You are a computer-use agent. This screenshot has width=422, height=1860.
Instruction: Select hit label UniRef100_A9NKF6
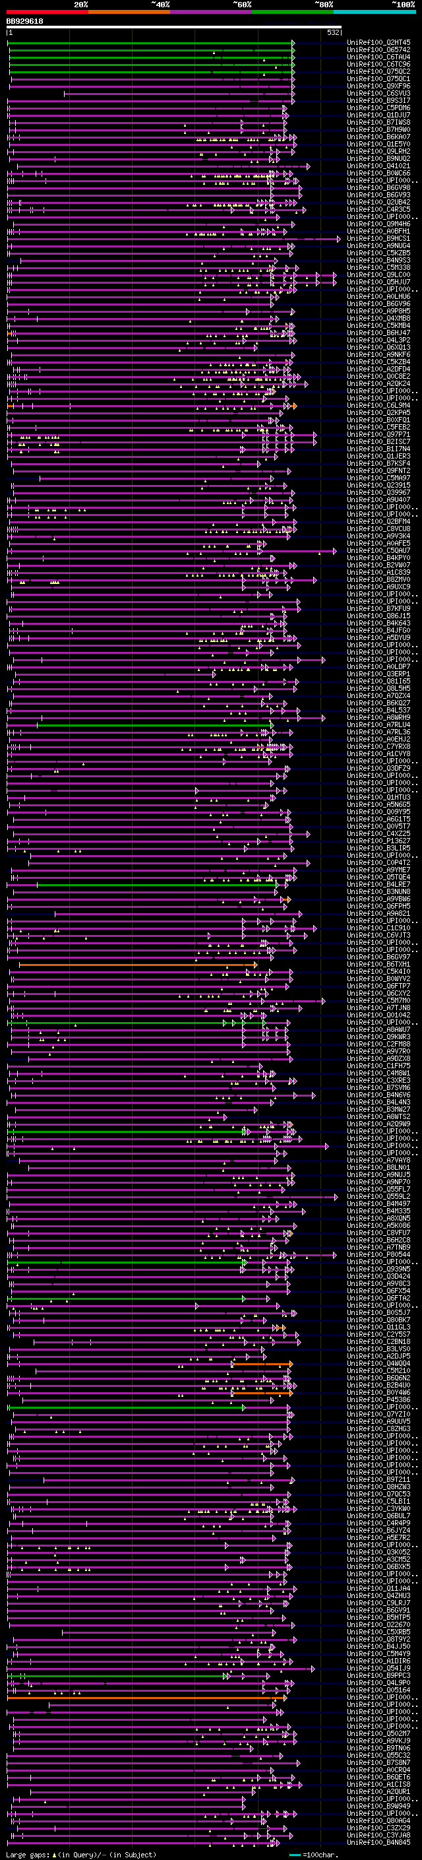378,354
